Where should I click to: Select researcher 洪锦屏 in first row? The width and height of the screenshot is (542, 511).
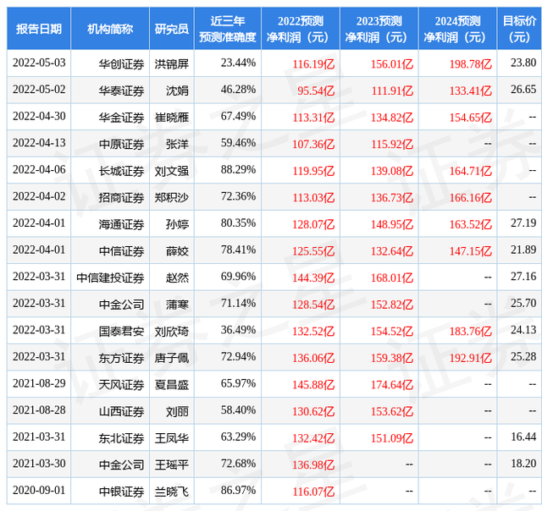(172, 64)
